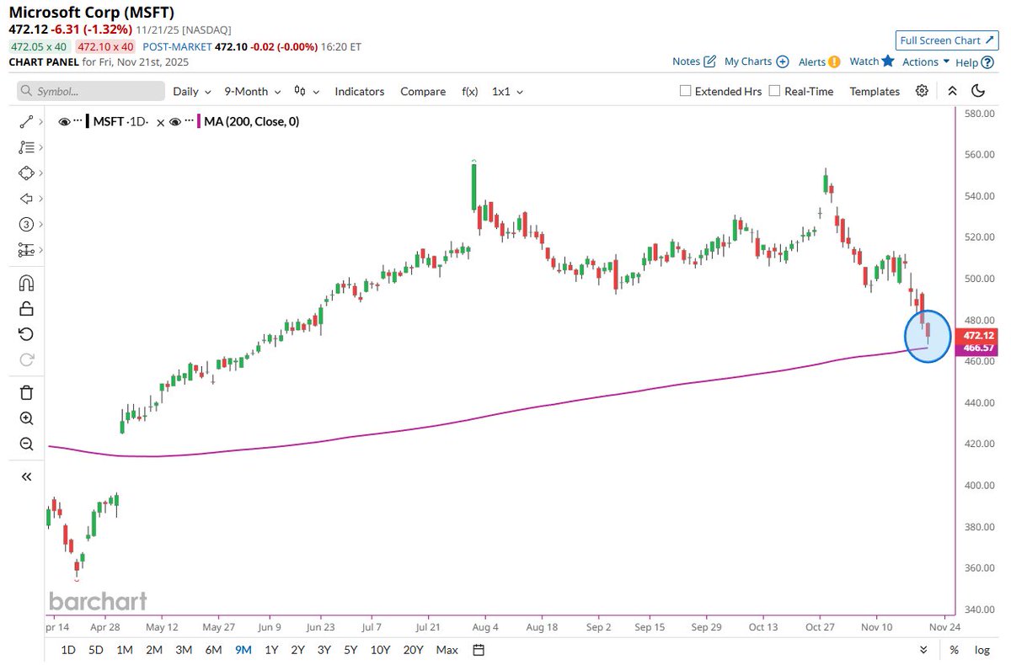Toggle log scale button
This screenshot has height=665, width=1011.
click(x=982, y=650)
